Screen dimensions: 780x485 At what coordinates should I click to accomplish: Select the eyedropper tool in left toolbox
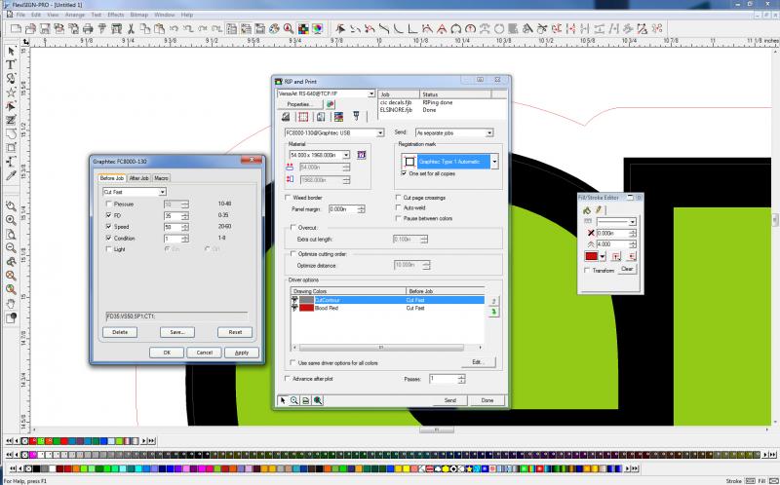click(11, 175)
